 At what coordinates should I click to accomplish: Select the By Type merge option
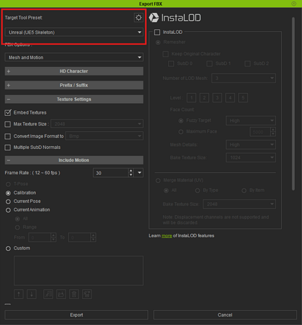(x=197, y=190)
